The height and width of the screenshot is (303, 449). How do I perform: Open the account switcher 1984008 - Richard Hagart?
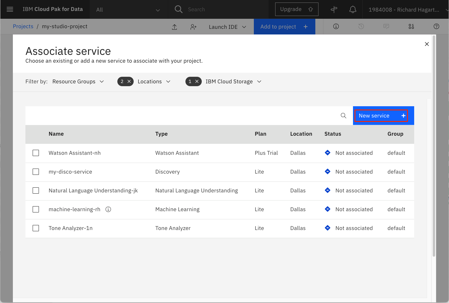pos(408,10)
